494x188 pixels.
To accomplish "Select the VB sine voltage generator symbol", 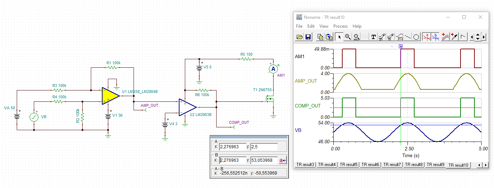I will pos(34,117).
